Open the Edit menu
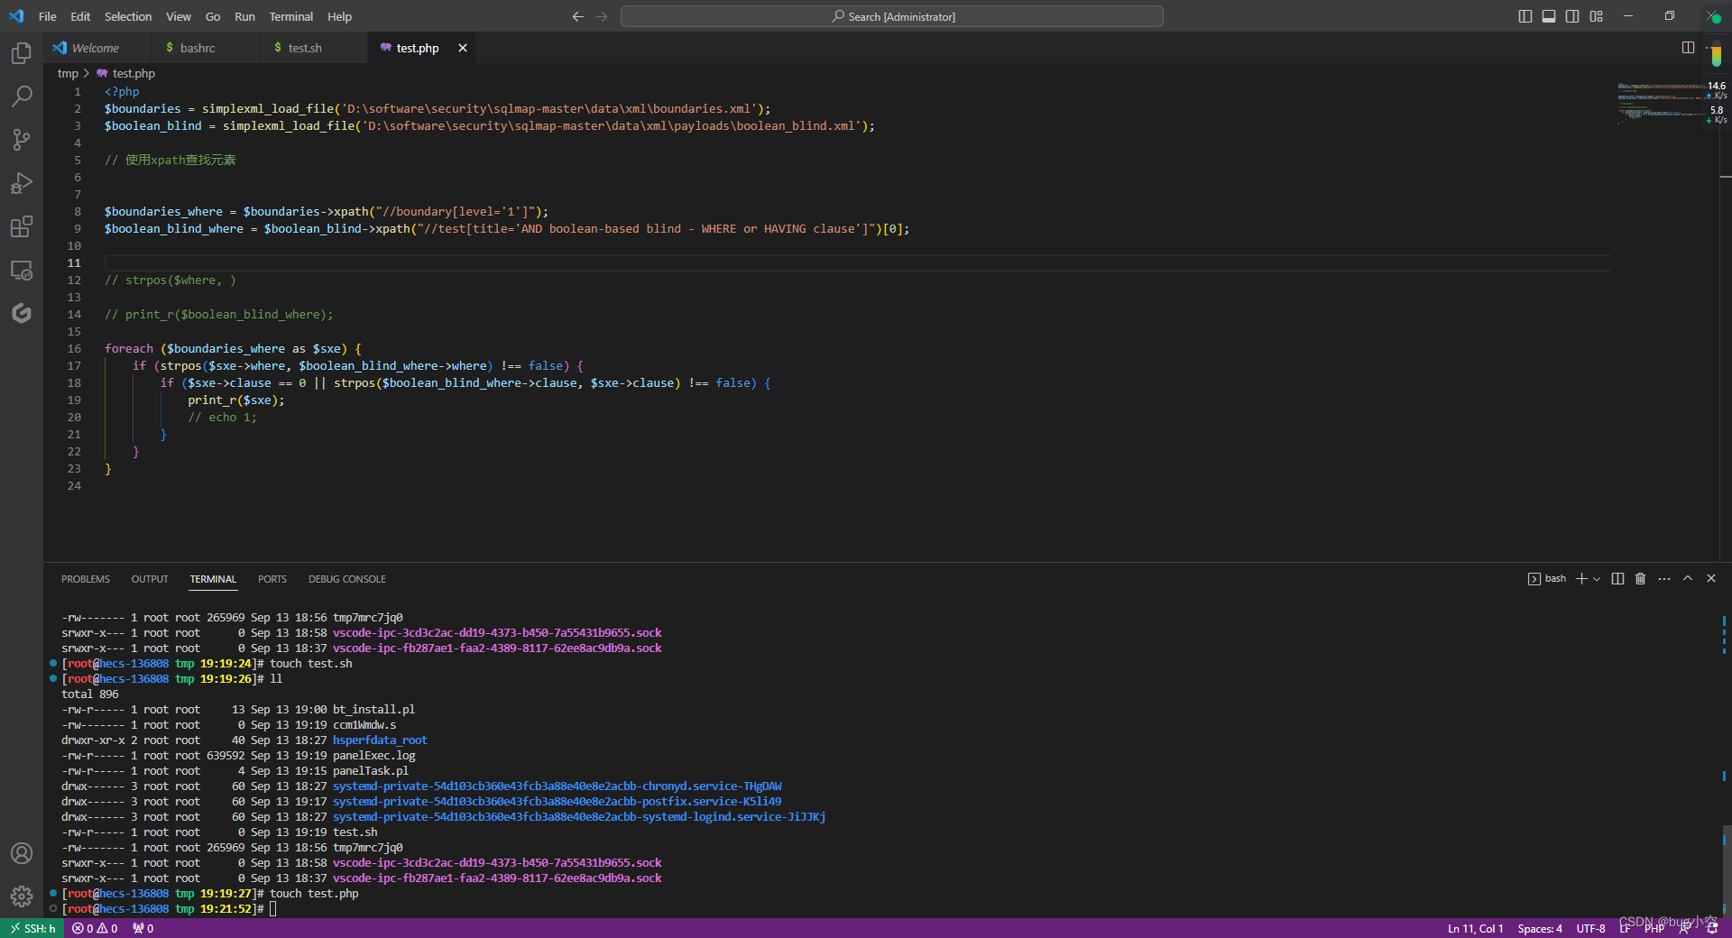 80,16
